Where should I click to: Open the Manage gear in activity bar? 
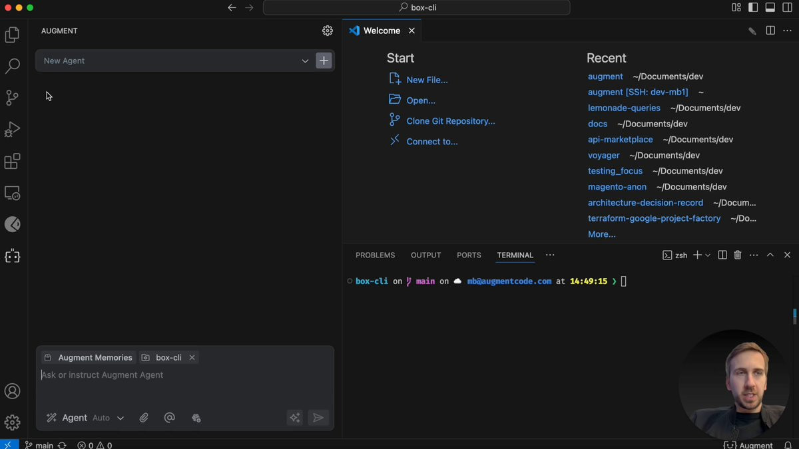pos(12,422)
